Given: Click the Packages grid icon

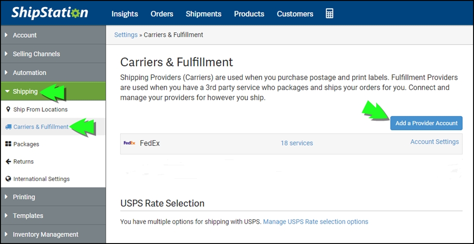Looking at the screenshot, I should [x=8, y=144].
